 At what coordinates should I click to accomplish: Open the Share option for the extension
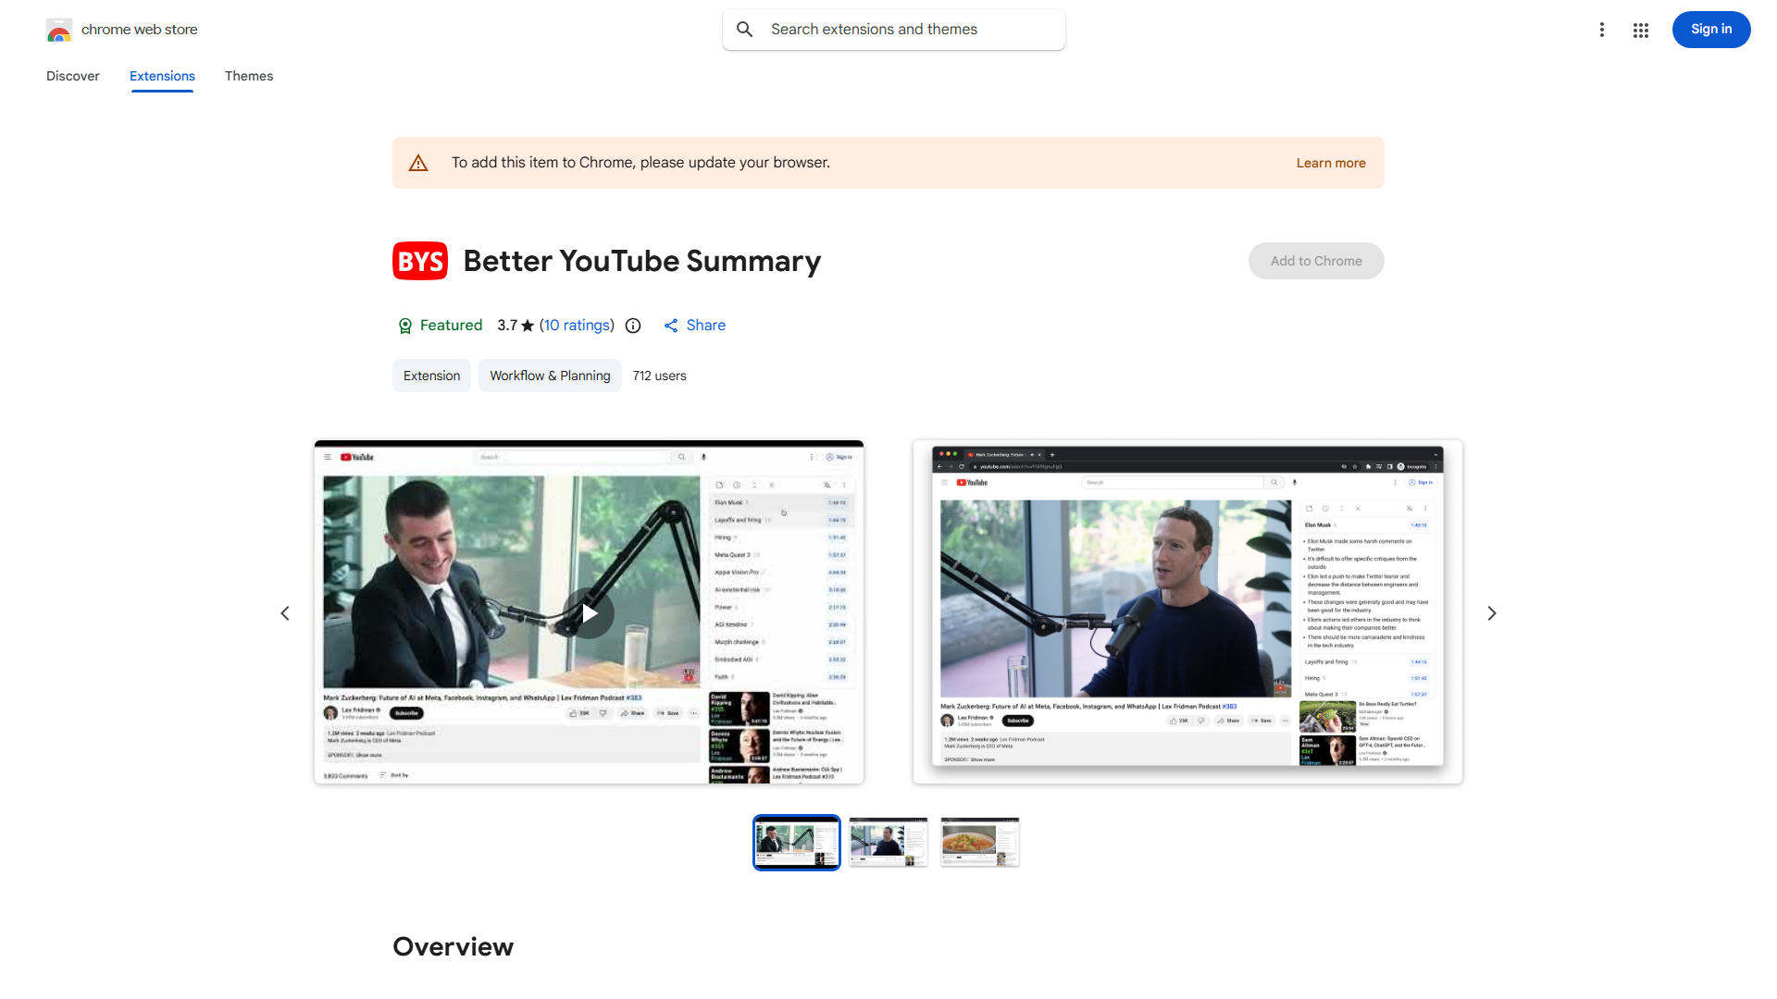point(694,326)
